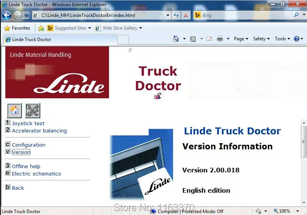Expand the Web Slice Gallery dropdown
Image resolution: width=307 pixels, height=215 pixels.
[140, 28]
